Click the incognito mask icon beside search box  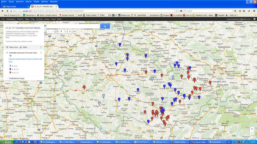pyautogui.click(x=181, y=11)
